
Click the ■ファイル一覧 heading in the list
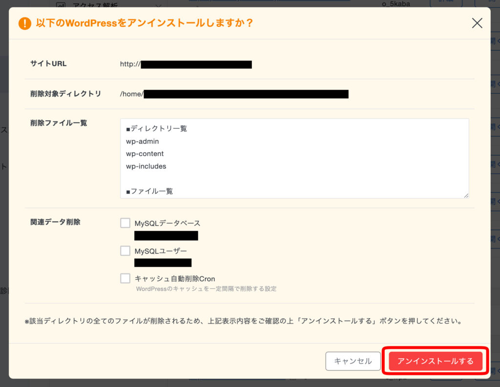click(x=149, y=191)
